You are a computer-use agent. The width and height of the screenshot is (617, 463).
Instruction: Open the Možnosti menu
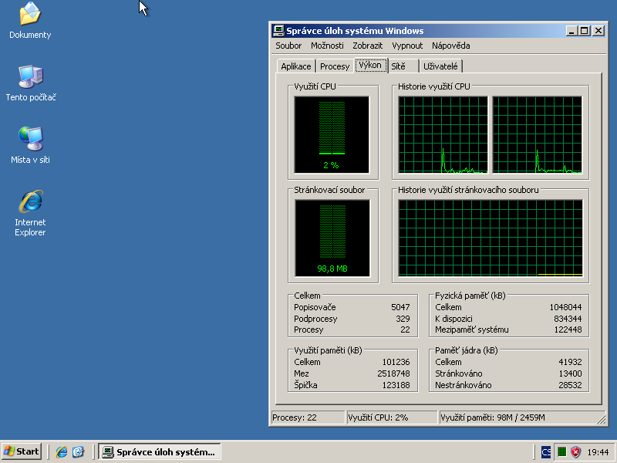pos(327,46)
